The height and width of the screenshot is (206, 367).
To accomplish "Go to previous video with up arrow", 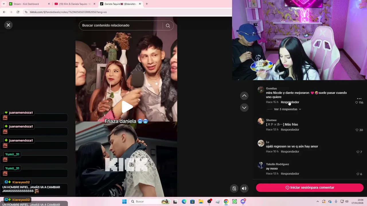I will point(244,96).
